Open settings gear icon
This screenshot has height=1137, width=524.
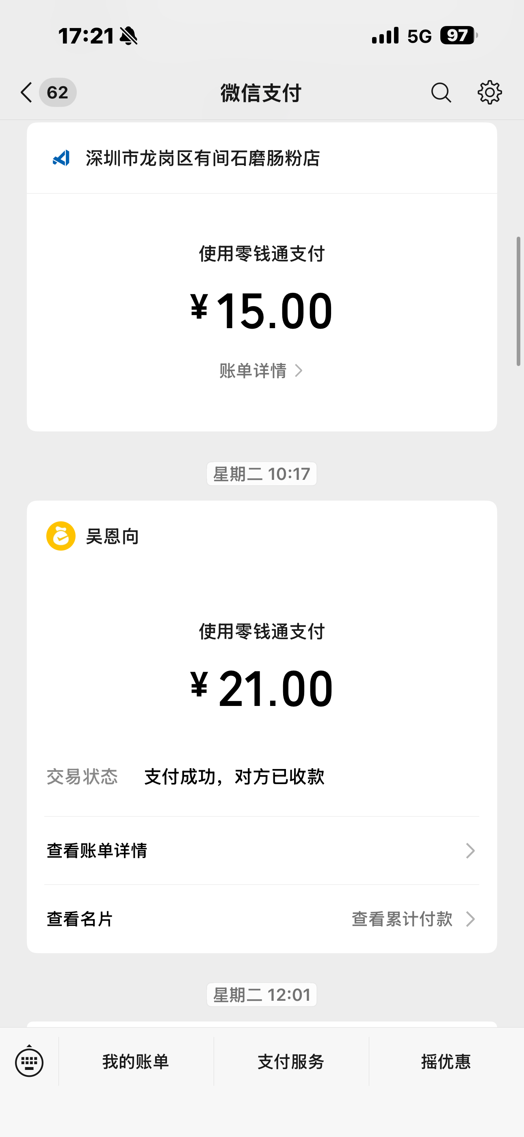489,93
